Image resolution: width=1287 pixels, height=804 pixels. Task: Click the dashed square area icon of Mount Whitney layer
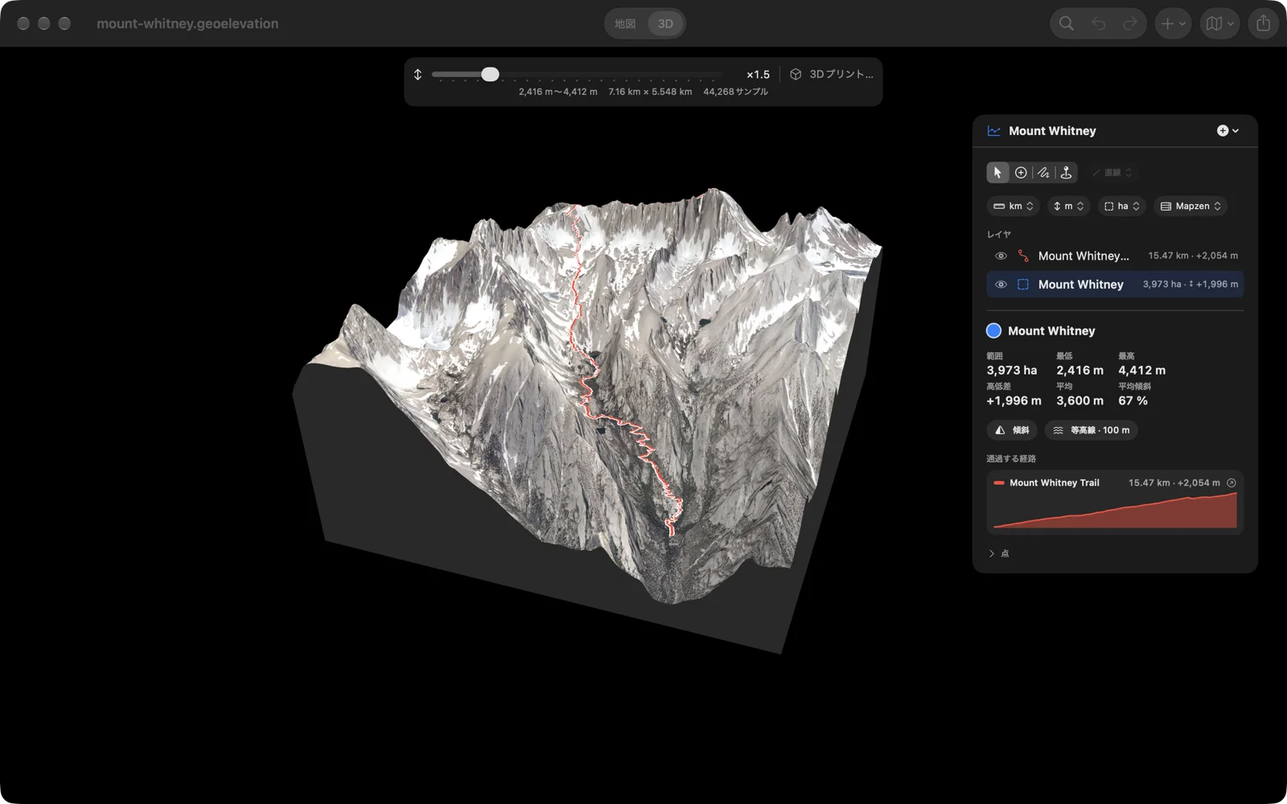tap(1023, 285)
